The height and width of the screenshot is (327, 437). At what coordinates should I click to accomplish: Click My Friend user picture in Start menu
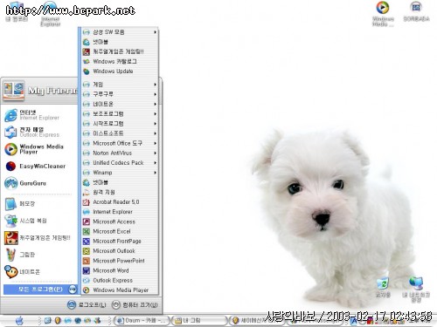14,91
